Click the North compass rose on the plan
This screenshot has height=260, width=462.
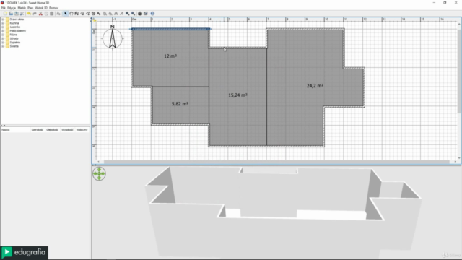pyautogui.click(x=113, y=38)
